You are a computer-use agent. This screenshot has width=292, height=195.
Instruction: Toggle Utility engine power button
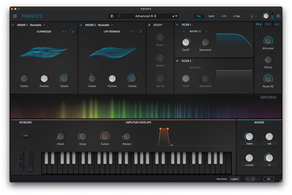[x=149, y=25]
